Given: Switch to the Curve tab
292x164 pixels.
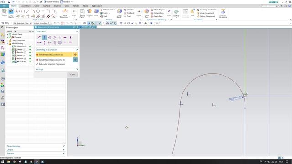Looking at the screenshot, I should click(36, 6).
